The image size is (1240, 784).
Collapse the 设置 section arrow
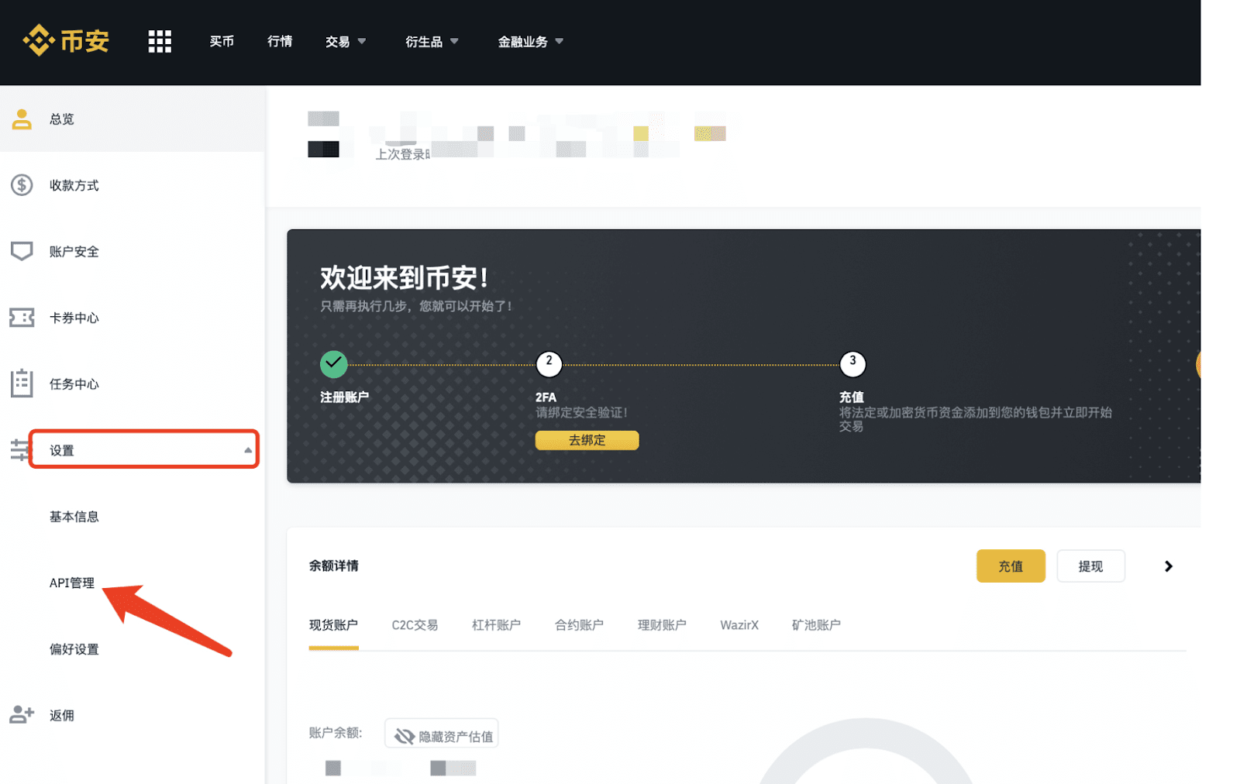pyautogui.click(x=248, y=450)
